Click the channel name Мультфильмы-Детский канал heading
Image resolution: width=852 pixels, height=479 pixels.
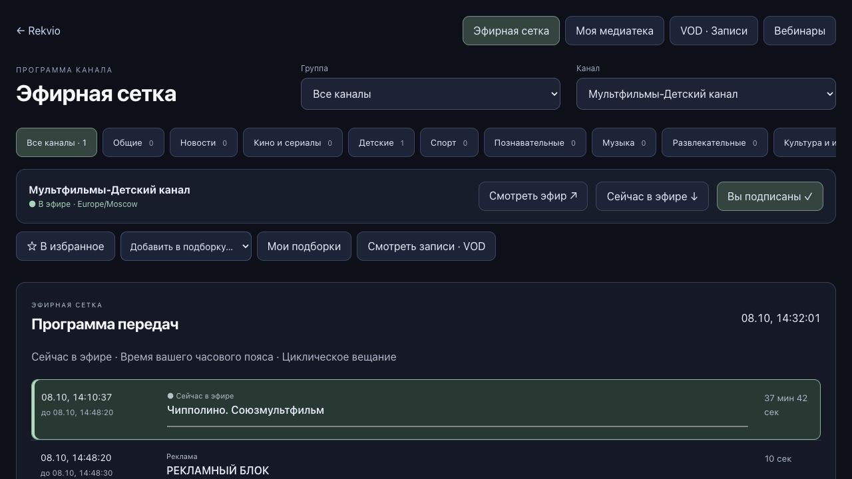click(109, 190)
